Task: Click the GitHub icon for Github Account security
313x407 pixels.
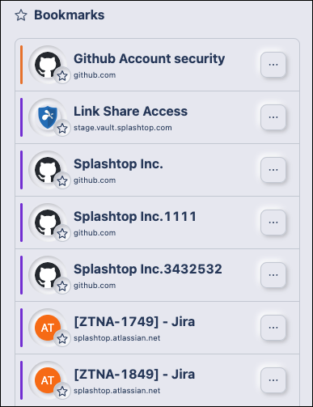Action: click(48, 65)
